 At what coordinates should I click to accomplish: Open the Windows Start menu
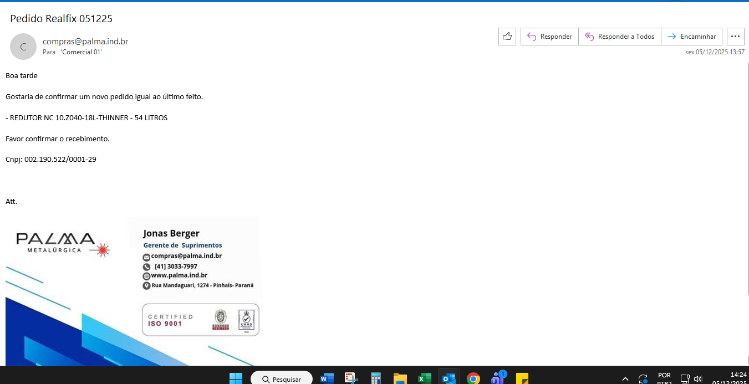pos(236,378)
